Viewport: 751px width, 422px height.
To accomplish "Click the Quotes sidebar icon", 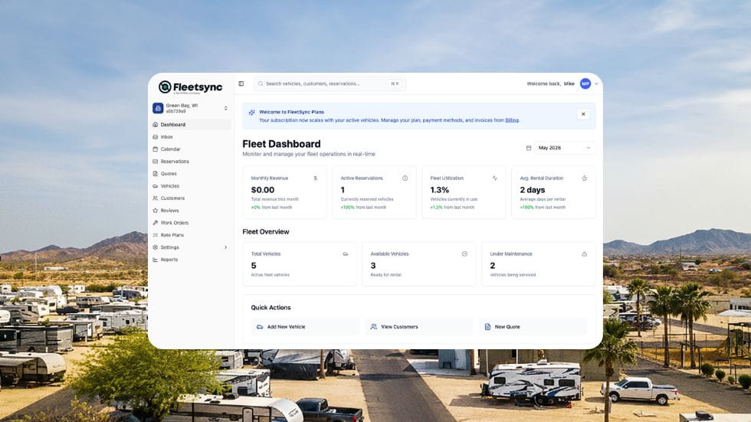I will click(x=155, y=174).
